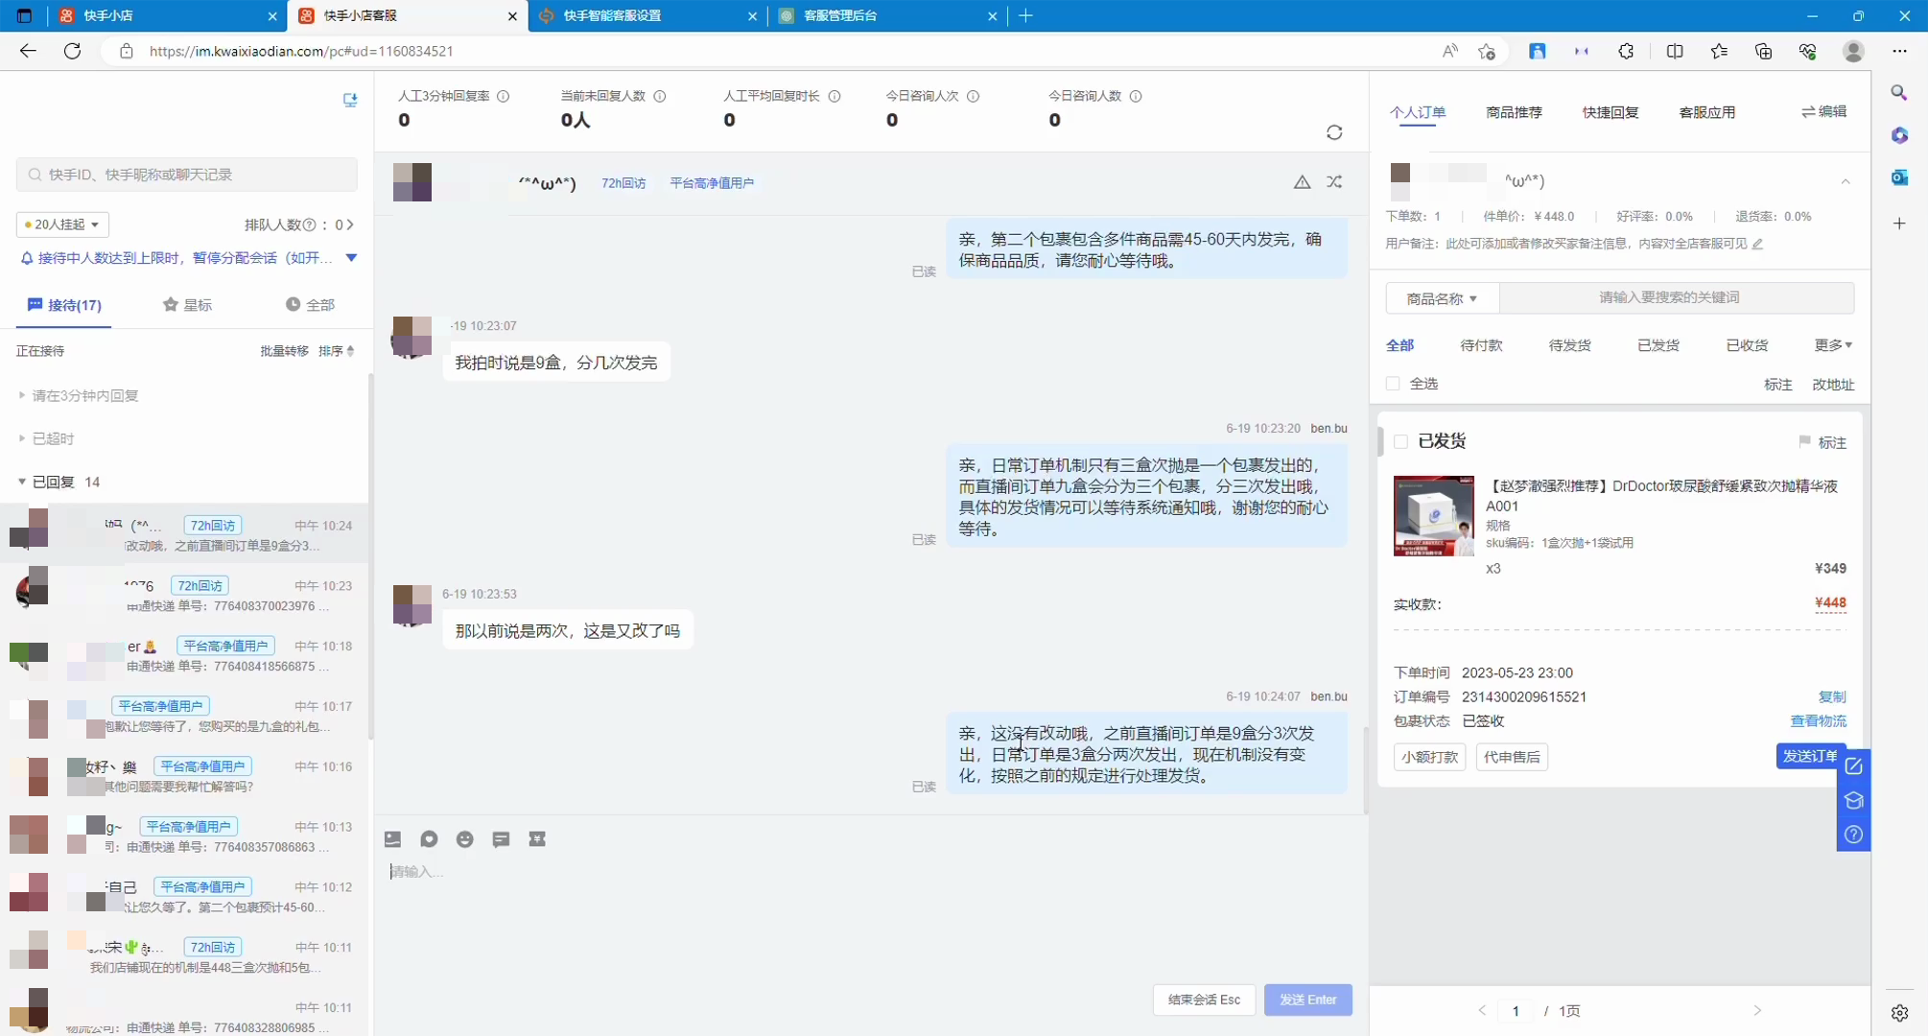Filter orders by 待发货
Image resolution: width=1928 pixels, height=1036 pixels.
[x=1569, y=345]
